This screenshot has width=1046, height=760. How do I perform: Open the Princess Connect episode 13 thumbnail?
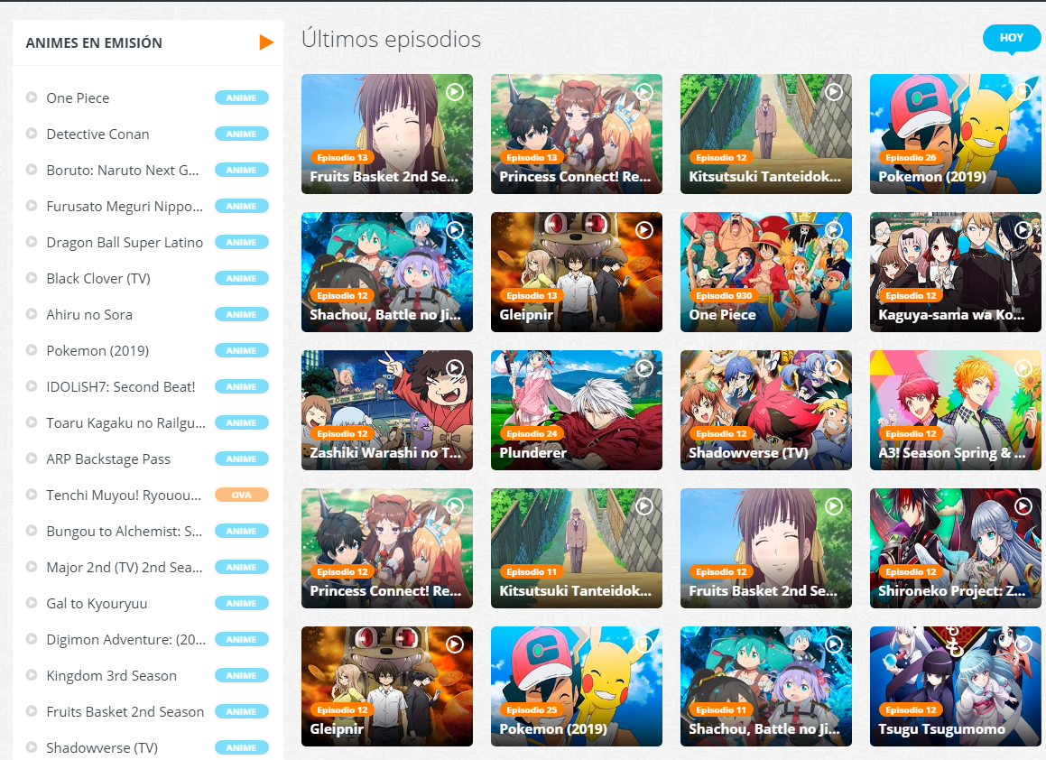(x=576, y=134)
